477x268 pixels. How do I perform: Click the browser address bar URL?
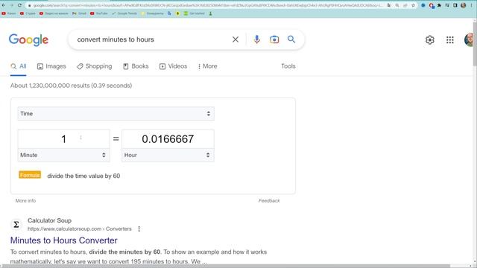(x=207, y=5)
